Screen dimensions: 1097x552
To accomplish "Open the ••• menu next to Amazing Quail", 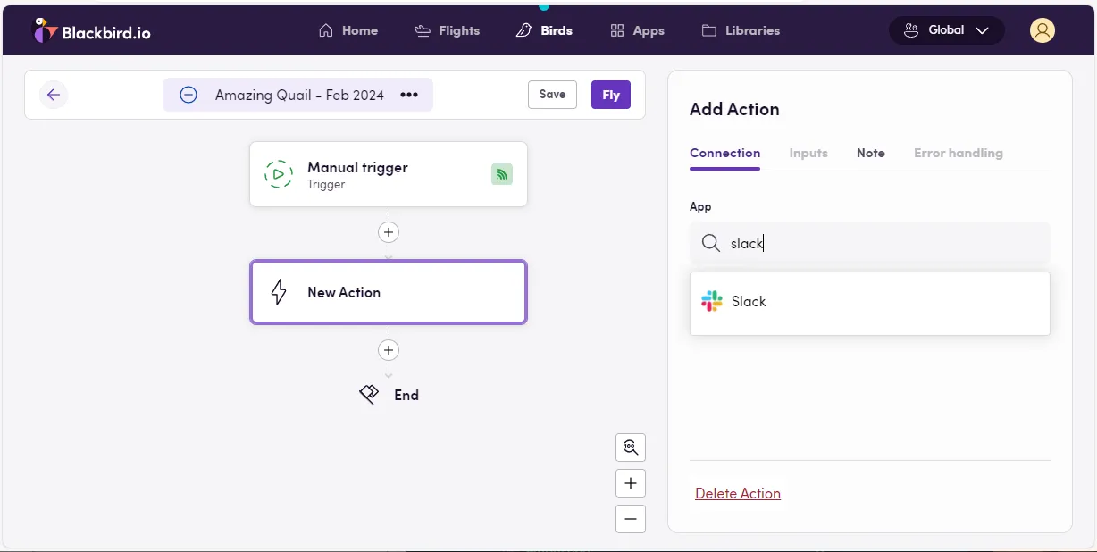I will [408, 95].
